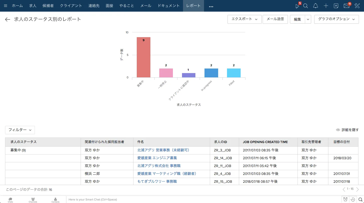Switch to the 候補者 tab
The height and width of the screenshot is (203, 364).
tap(48, 6)
